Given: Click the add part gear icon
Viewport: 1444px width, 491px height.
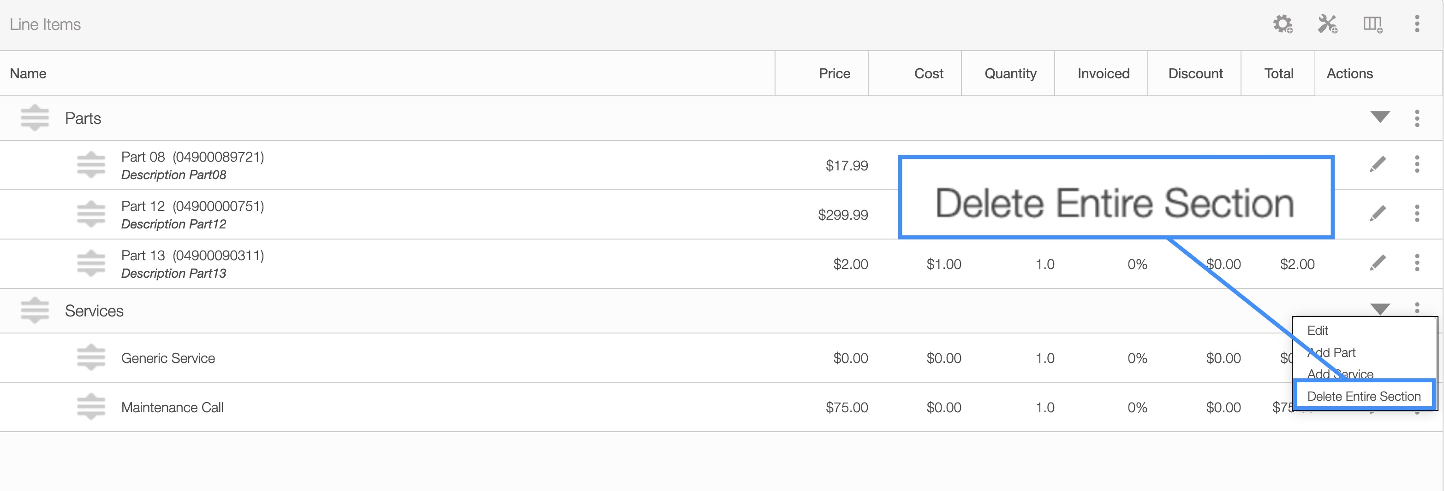Looking at the screenshot, I should click(x=1283, y=24).
